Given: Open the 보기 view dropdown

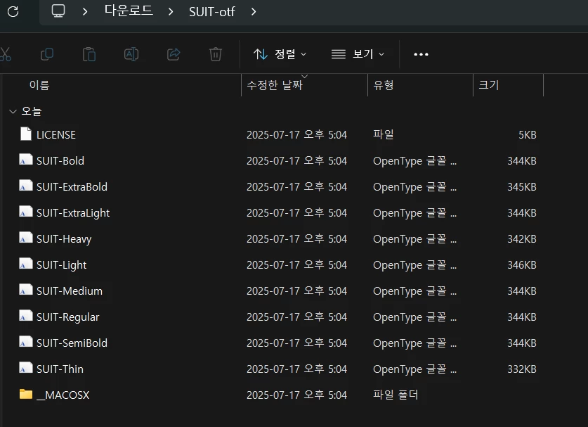Looking at the screenshot, I should 358,54.
